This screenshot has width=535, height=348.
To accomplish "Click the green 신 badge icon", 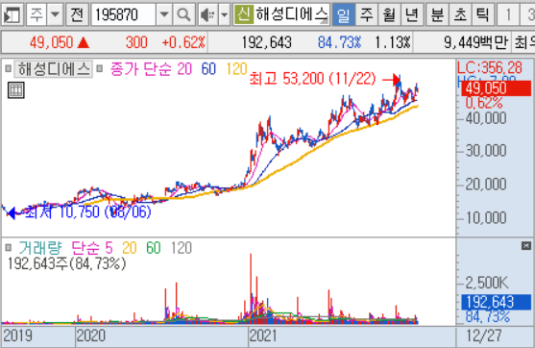I will [x=244, y=14].
